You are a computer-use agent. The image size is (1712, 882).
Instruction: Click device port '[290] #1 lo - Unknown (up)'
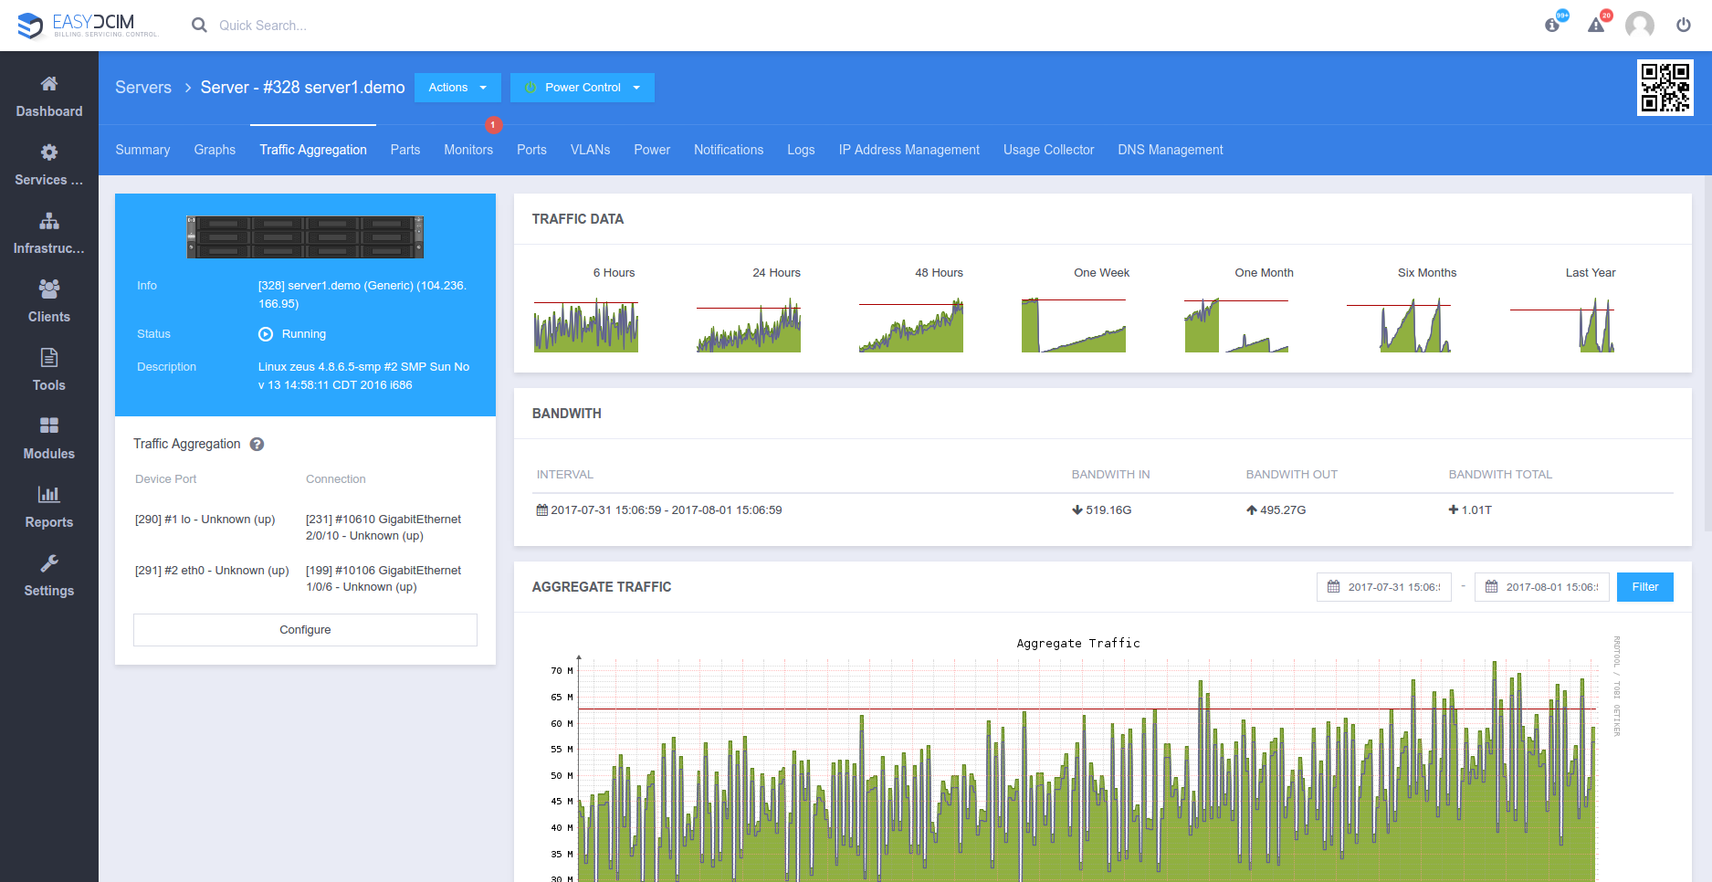(205, 520)
